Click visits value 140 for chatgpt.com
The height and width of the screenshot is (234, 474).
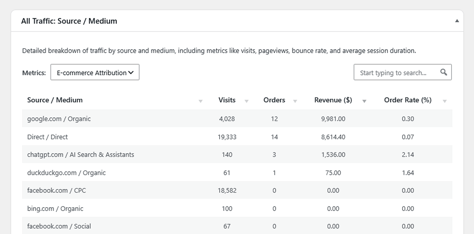pyautogui.click(x=227, y=155)
